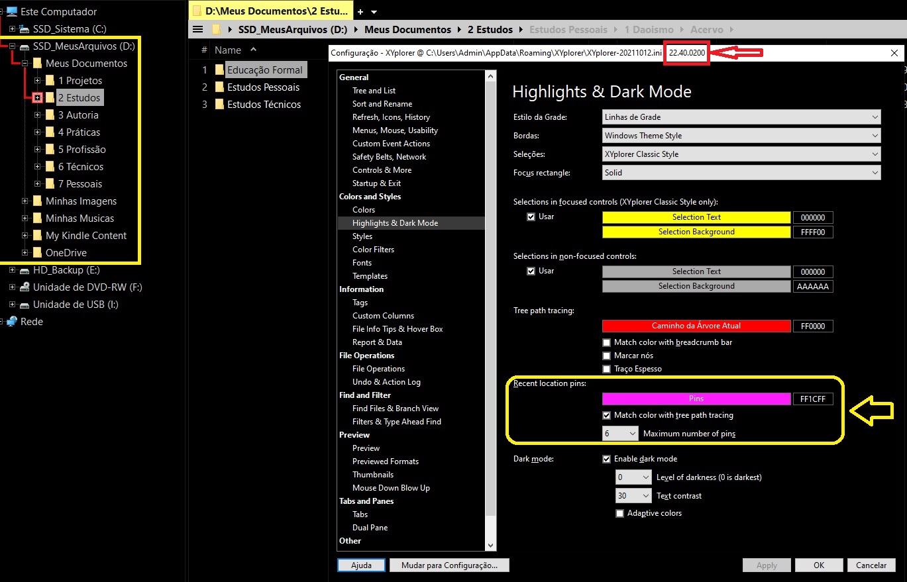The height and width of the screenshot is (582, 907).
Task: Click the HD_Backup (E:) drive icon
Action: click(25, 270)
